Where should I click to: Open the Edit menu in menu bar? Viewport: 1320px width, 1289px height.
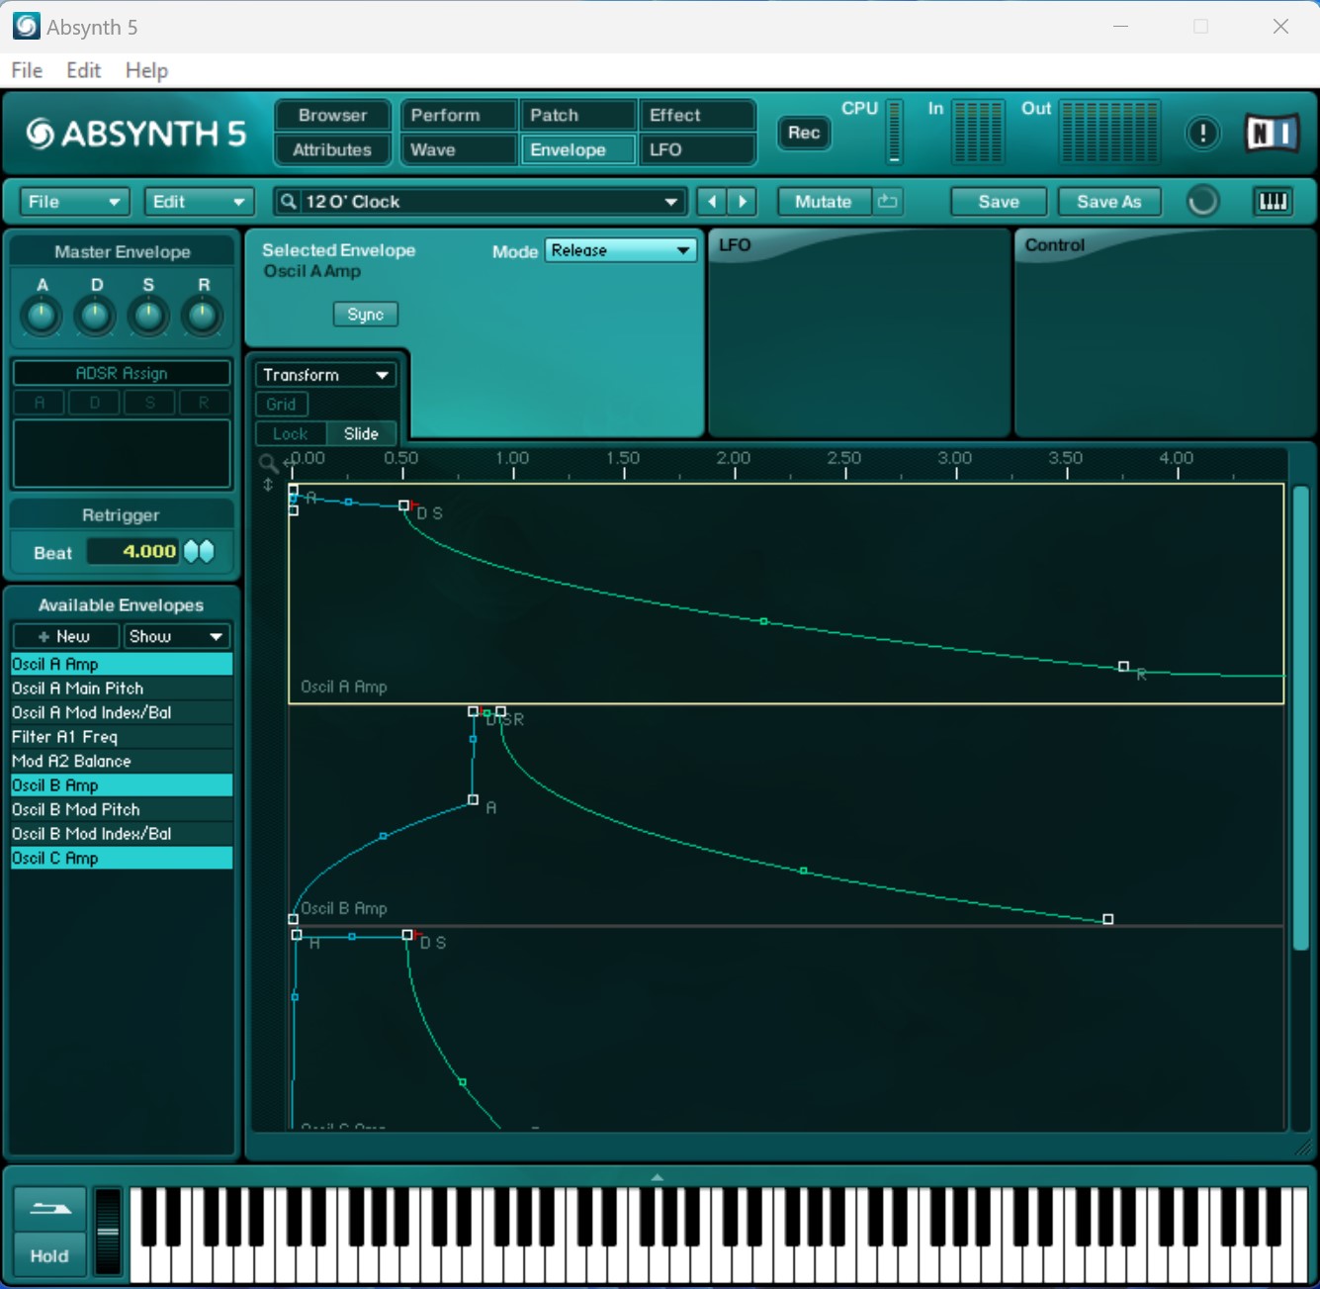click(x=83, y=70)
